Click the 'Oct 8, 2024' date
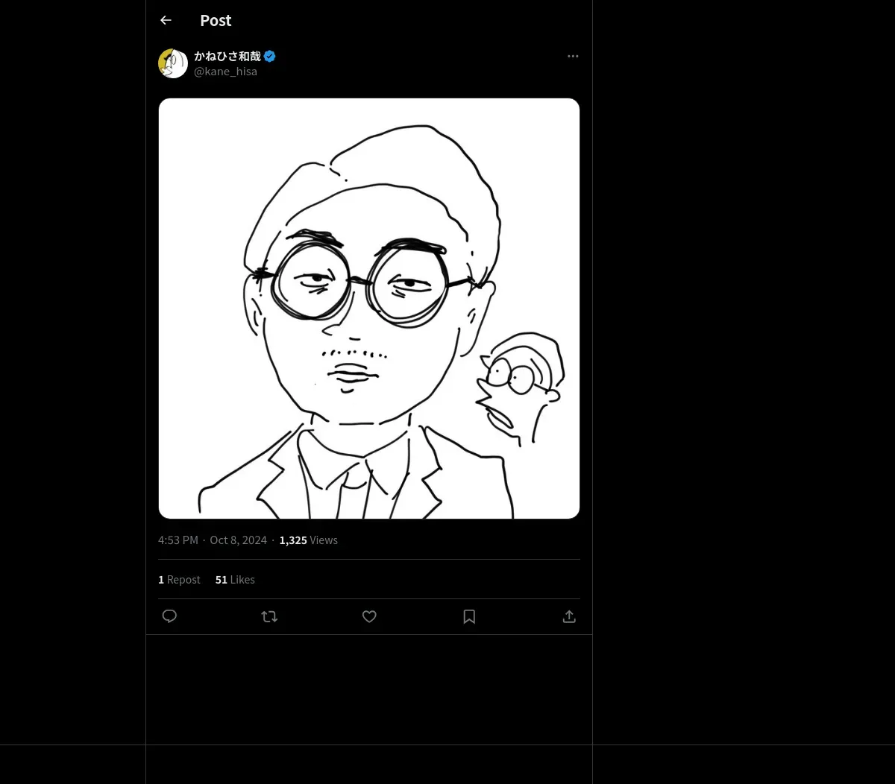Viewport: 895px width, 784px height. (x=238, y=540)
